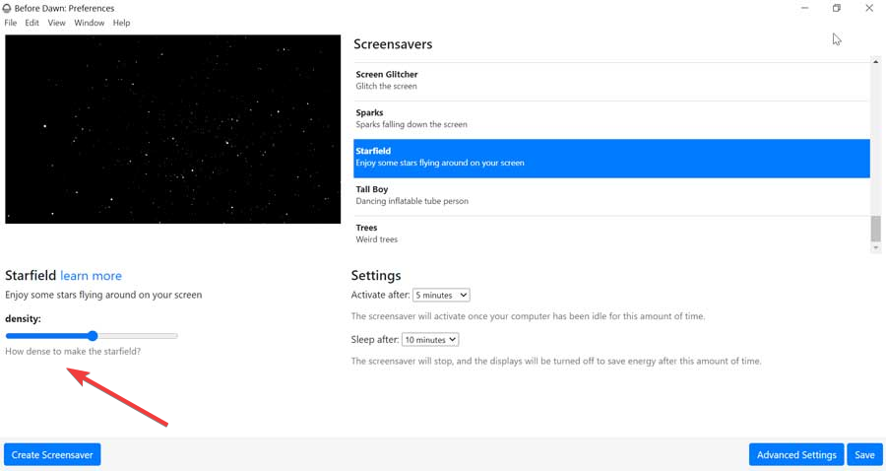886x471 pixels.
Task: Follow the learn more link
Action: [x=91, y=276]
